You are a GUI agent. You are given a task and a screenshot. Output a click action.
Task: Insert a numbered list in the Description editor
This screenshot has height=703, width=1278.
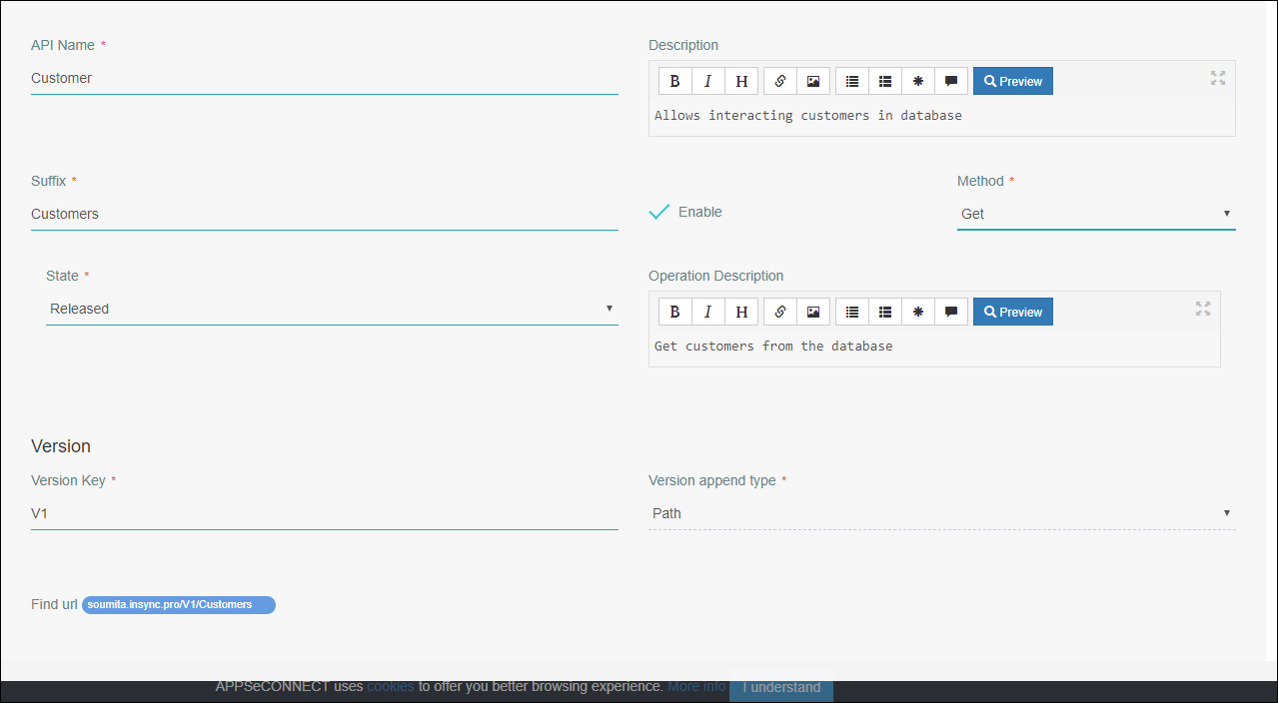pyautogui.click(x=884, y=81)
